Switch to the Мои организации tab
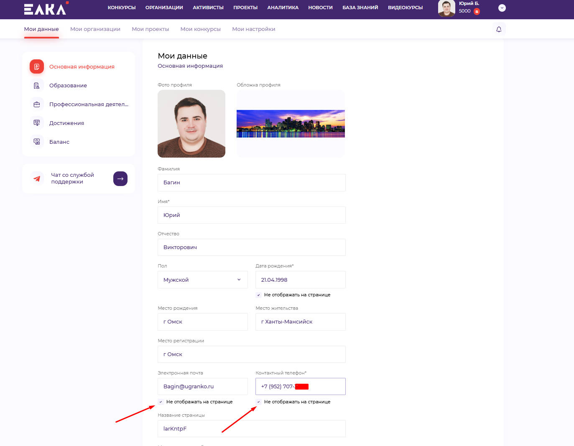Screen dimensions: 574x446 pos(95,29)
